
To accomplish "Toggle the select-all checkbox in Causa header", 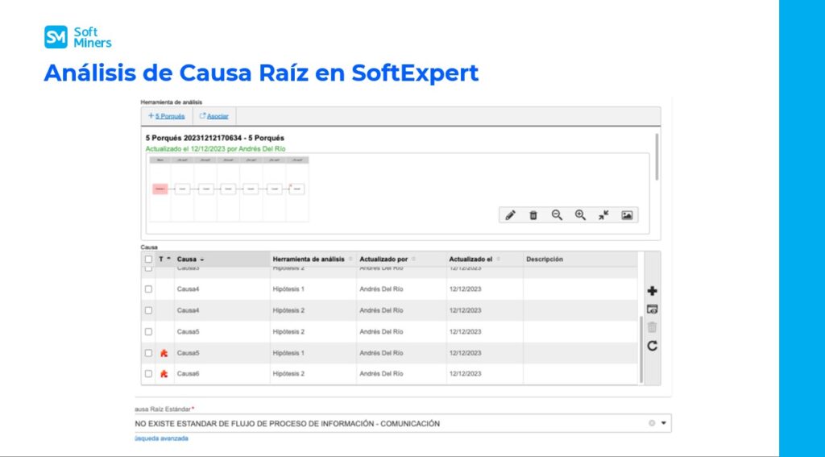I will pyautogui.click(x=148, y=260).
